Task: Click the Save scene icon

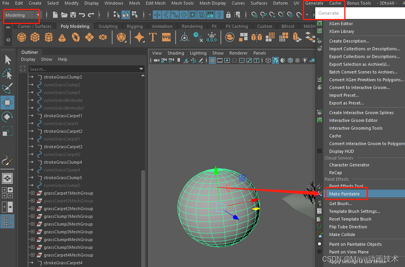Action: (x=73, y=15)
